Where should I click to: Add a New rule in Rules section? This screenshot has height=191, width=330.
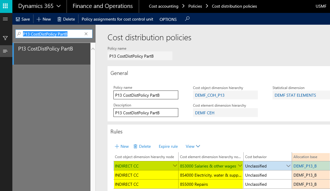tap(122, 146)
